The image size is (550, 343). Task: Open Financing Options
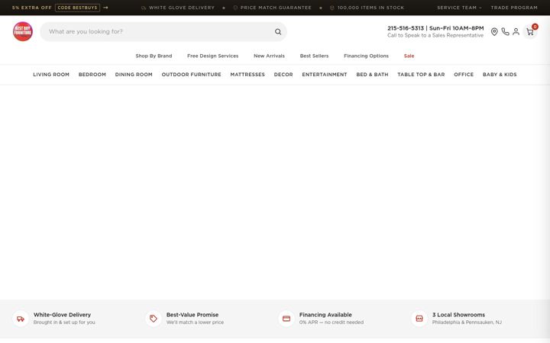click(x=366, y=56)
